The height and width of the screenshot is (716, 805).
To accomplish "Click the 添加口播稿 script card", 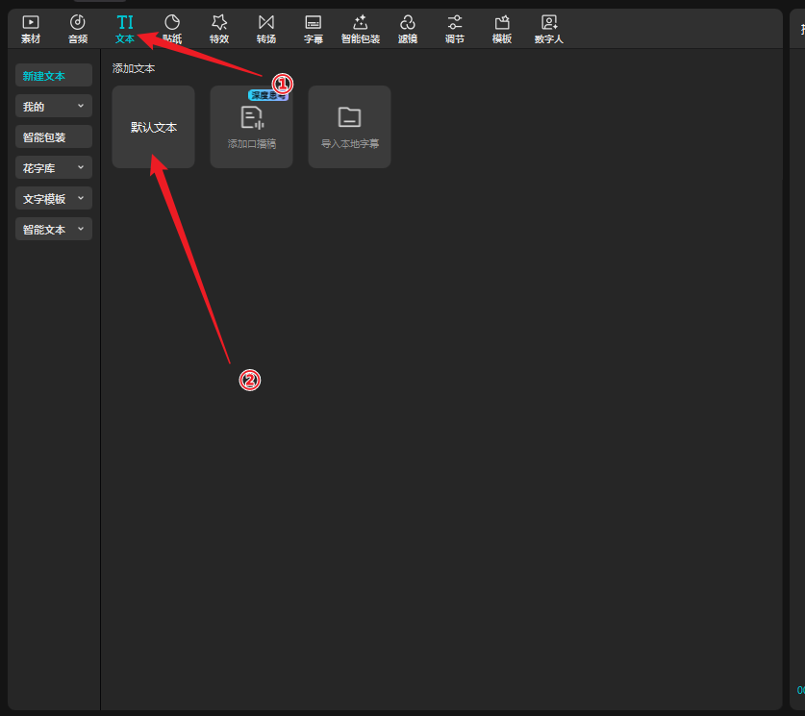I will pyautogui.click(x=251, y=127).
